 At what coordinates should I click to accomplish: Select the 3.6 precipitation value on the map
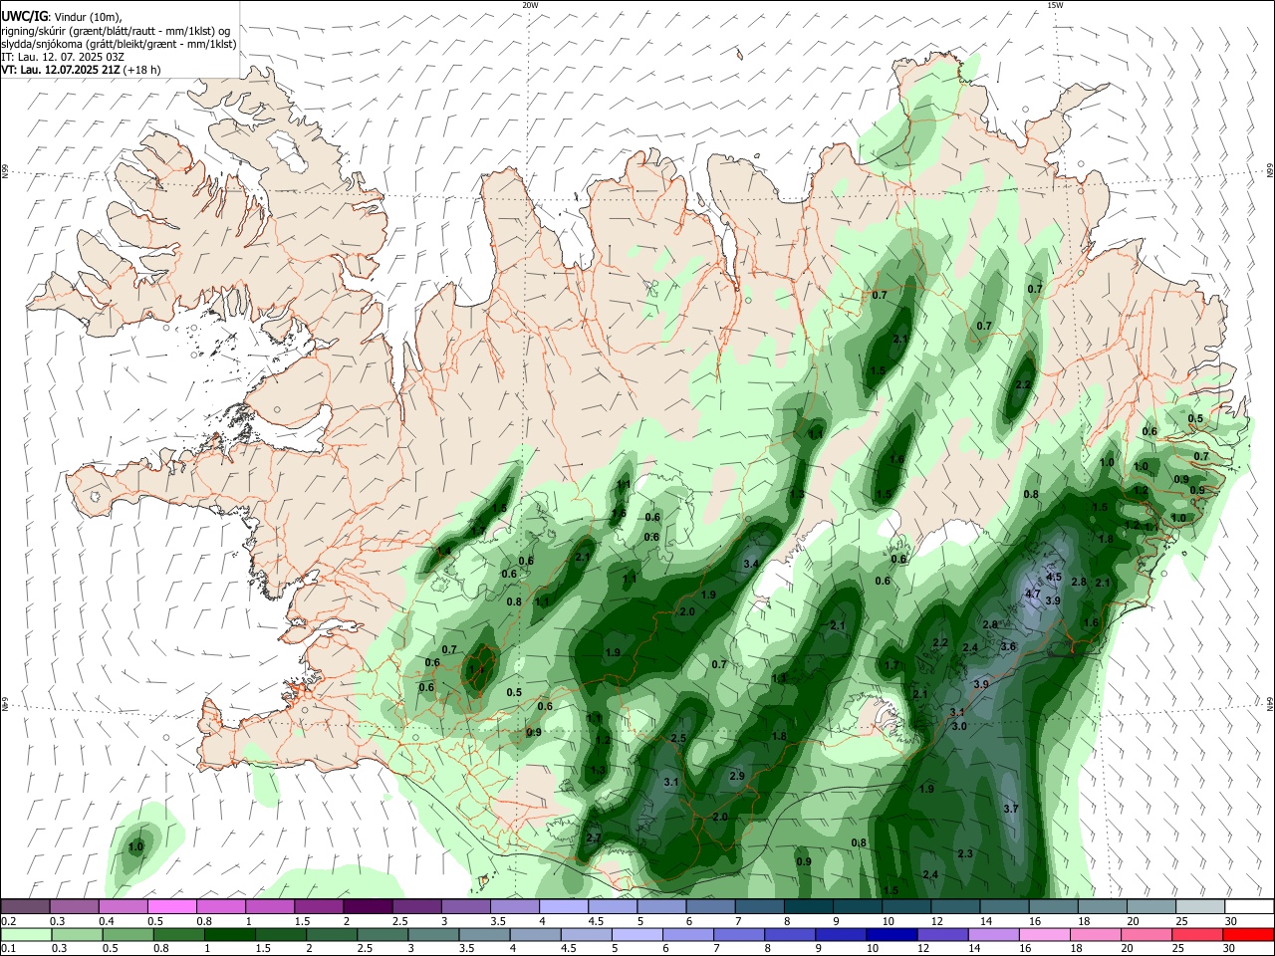[1008, 647]
